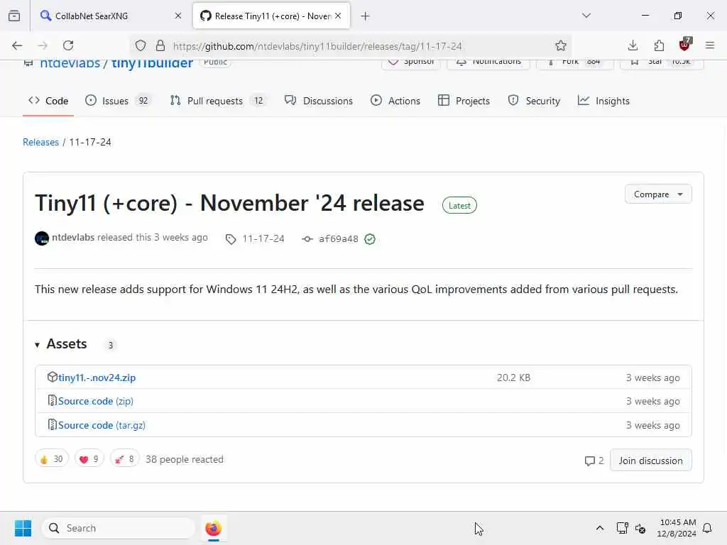Click the taskbar Search box

point(119,528)
